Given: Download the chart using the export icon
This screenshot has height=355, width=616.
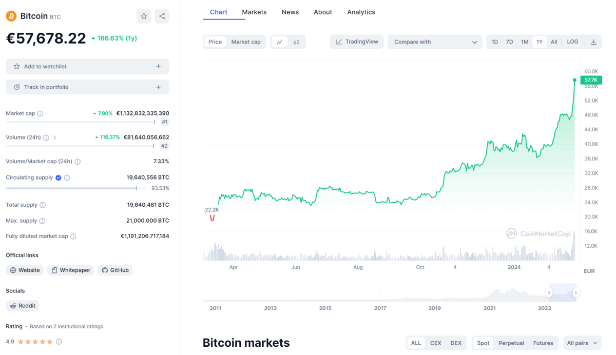Looking at the screenshot, I should 593,42.
